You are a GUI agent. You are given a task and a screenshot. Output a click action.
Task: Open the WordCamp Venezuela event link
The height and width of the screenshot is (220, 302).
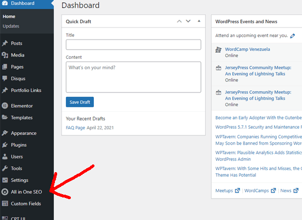point(247,50)
